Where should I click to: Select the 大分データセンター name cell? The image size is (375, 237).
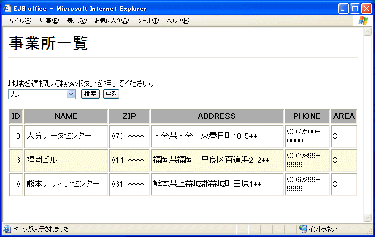(x=66, y=136)
